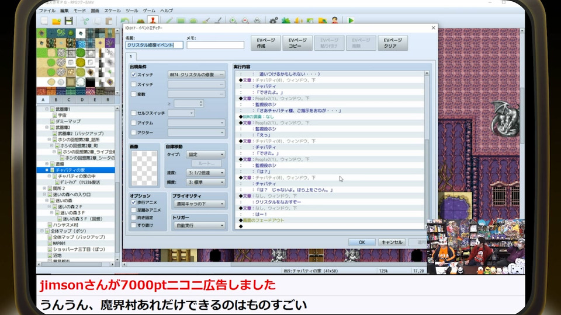Viewport: 561px width, 315px height.
Task: Open the ファイル menu
Action: [47, 10]
